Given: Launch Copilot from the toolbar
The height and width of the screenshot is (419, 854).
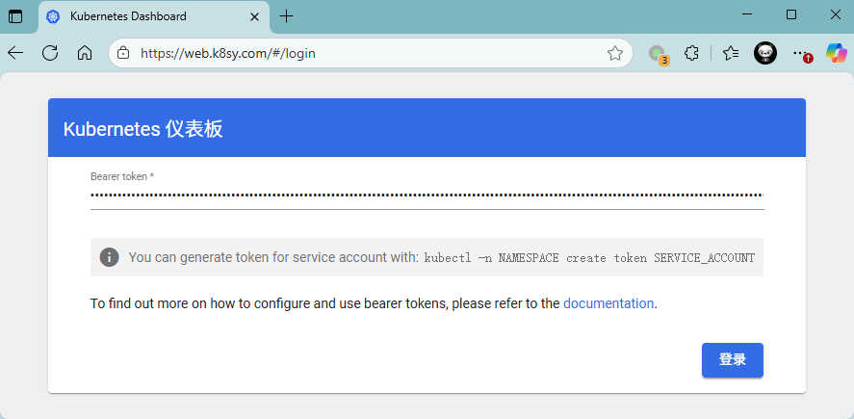Looking at the screenshot, I should (x=836, y=54).
